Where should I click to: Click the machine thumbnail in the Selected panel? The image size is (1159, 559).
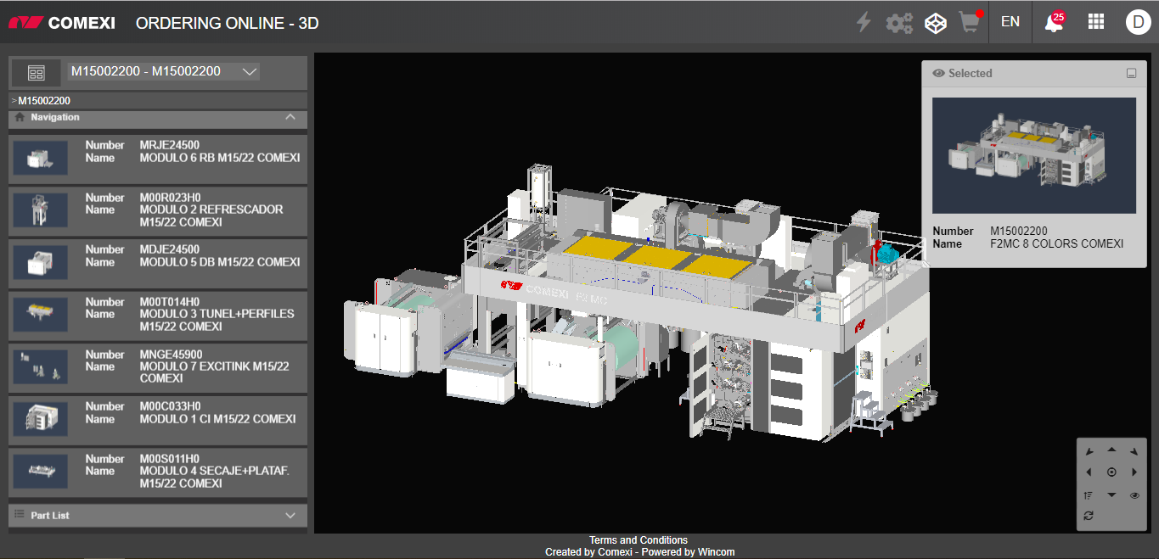click(1033, 155)
